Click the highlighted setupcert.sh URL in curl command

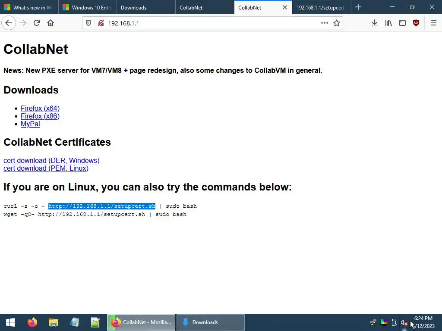pos(102,206)
